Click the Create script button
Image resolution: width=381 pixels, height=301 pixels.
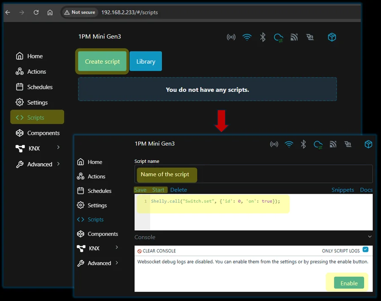coord(102,61)
